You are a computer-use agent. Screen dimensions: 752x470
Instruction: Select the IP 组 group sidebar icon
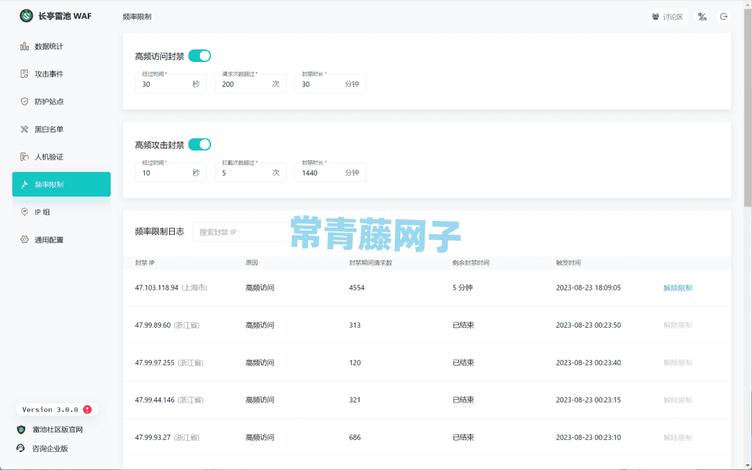24,212
